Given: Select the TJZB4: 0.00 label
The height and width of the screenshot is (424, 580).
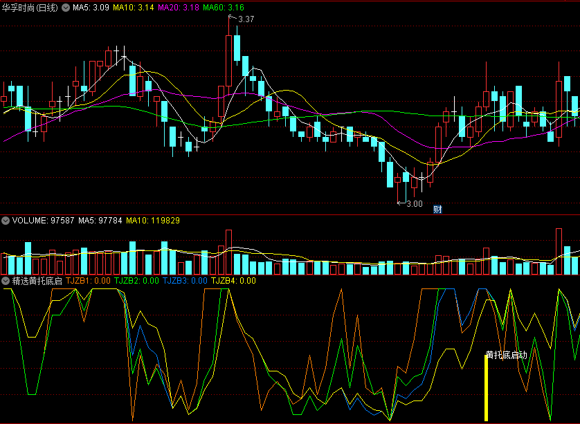Looking at the screenshot, I should pos(233,281).
